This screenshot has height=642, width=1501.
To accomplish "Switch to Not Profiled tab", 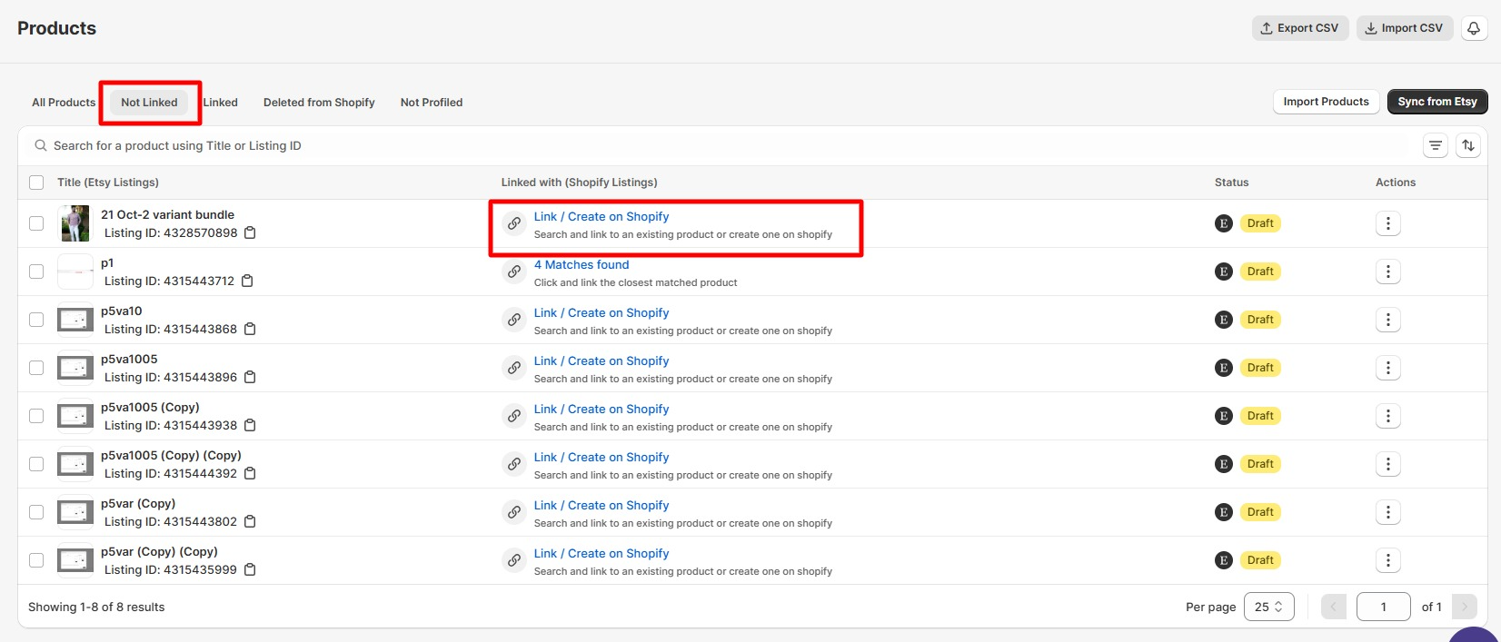I will point(432,103).
